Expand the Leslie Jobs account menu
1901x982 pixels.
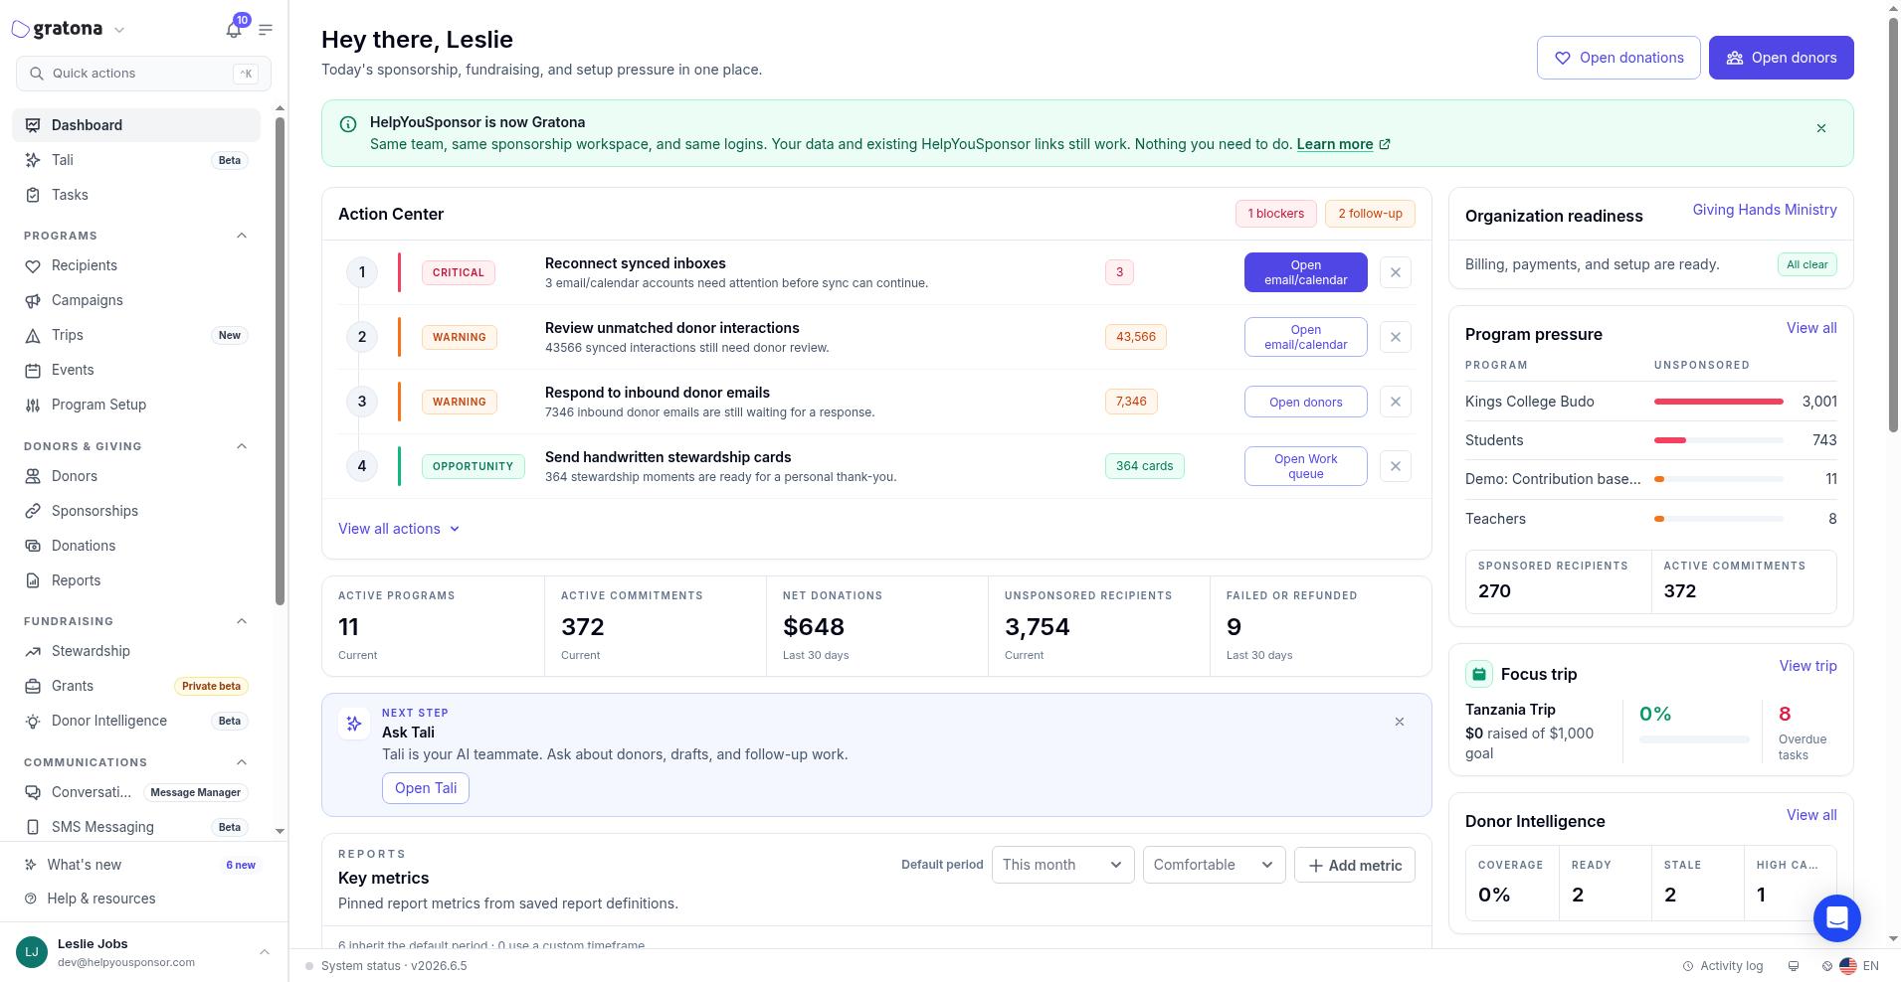coord(265,952)
